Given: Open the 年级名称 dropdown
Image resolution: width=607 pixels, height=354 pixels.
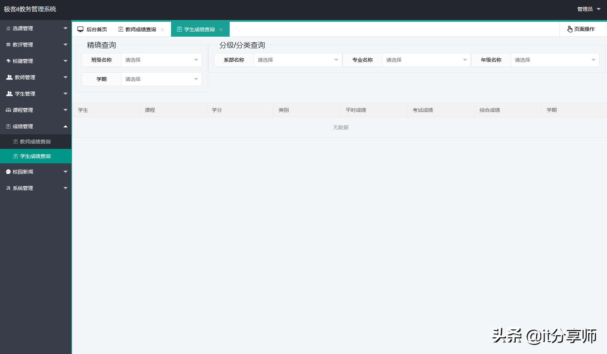Looking at the screenshot, I should tap(555, 60).
